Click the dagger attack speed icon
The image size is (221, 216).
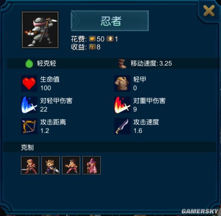pyautogui.click(x=122, y=126)
